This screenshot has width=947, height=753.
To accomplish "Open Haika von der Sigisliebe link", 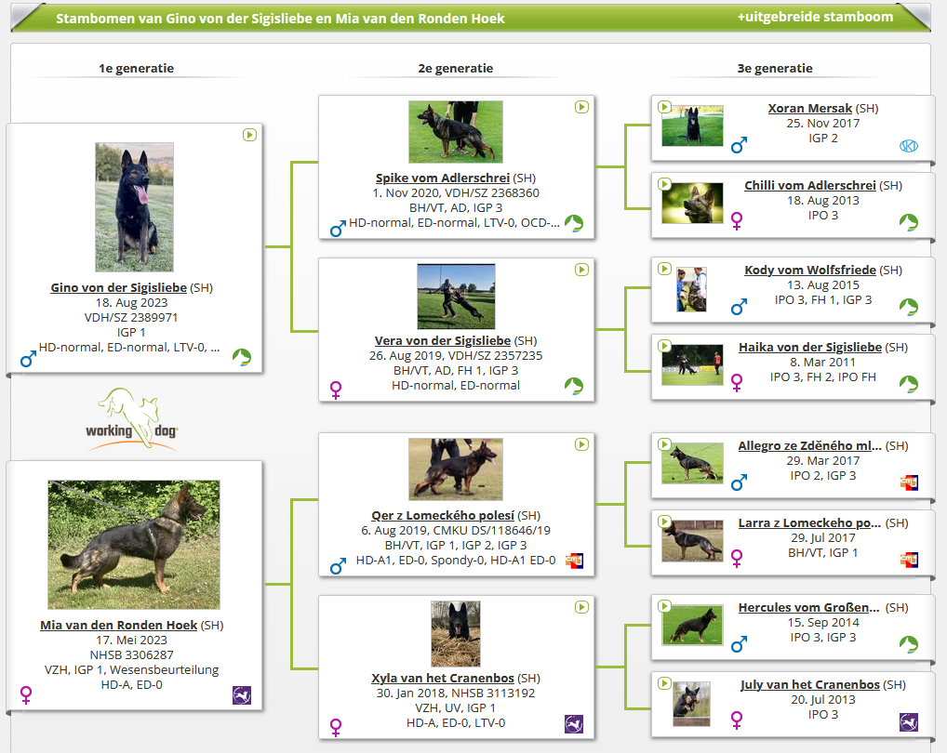I will pyautogui.click(x=810, y=347).
